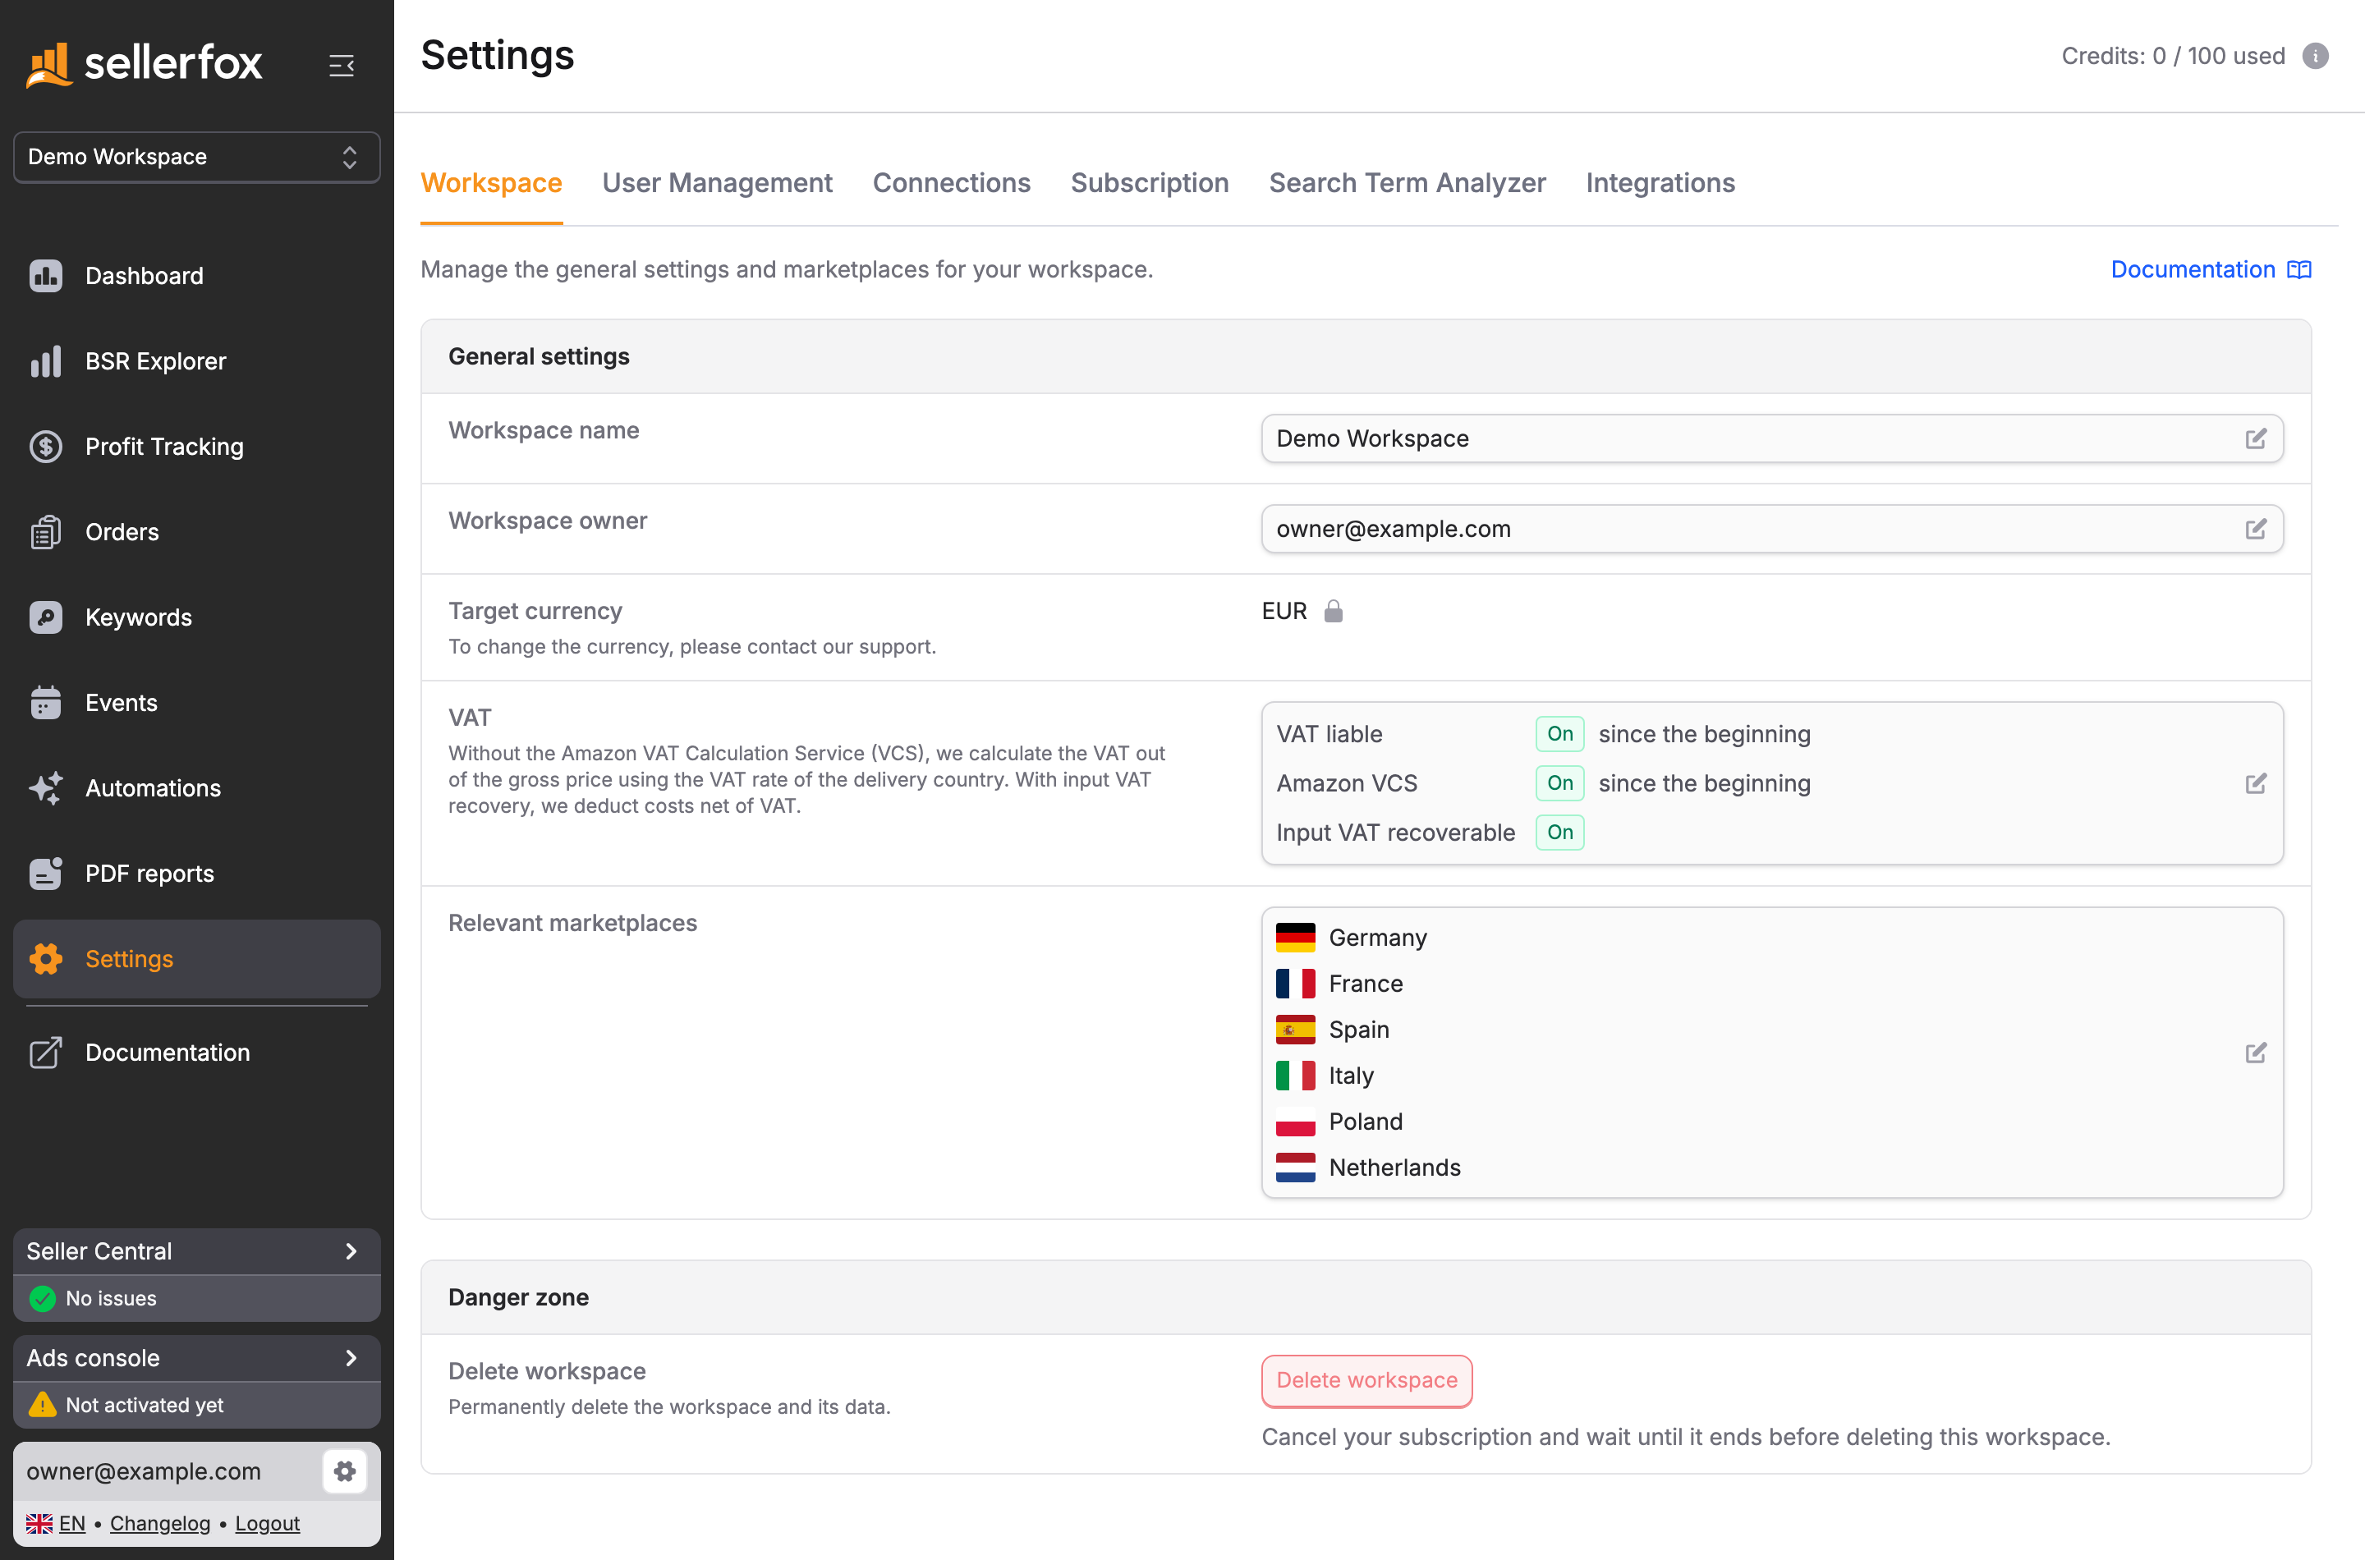The width and height of the screenshot is (2365, 1560).
Task: Click the Workspace name input field
Action: click(1771, 438)
